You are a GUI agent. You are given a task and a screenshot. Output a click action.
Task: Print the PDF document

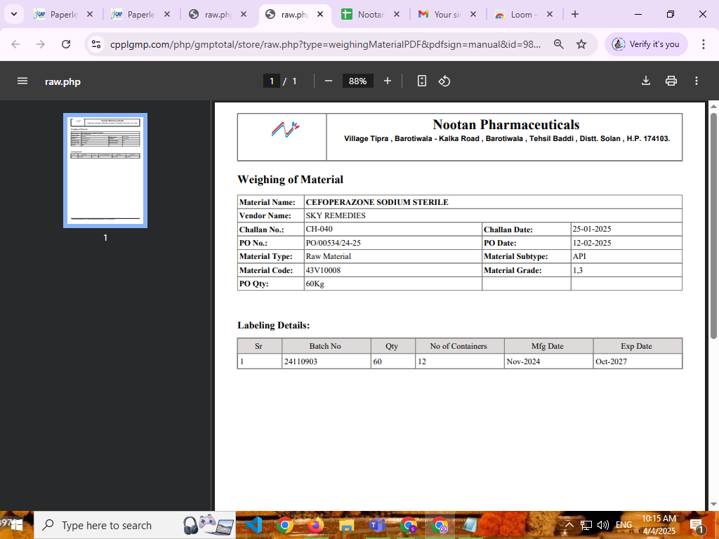pos(671,81)
